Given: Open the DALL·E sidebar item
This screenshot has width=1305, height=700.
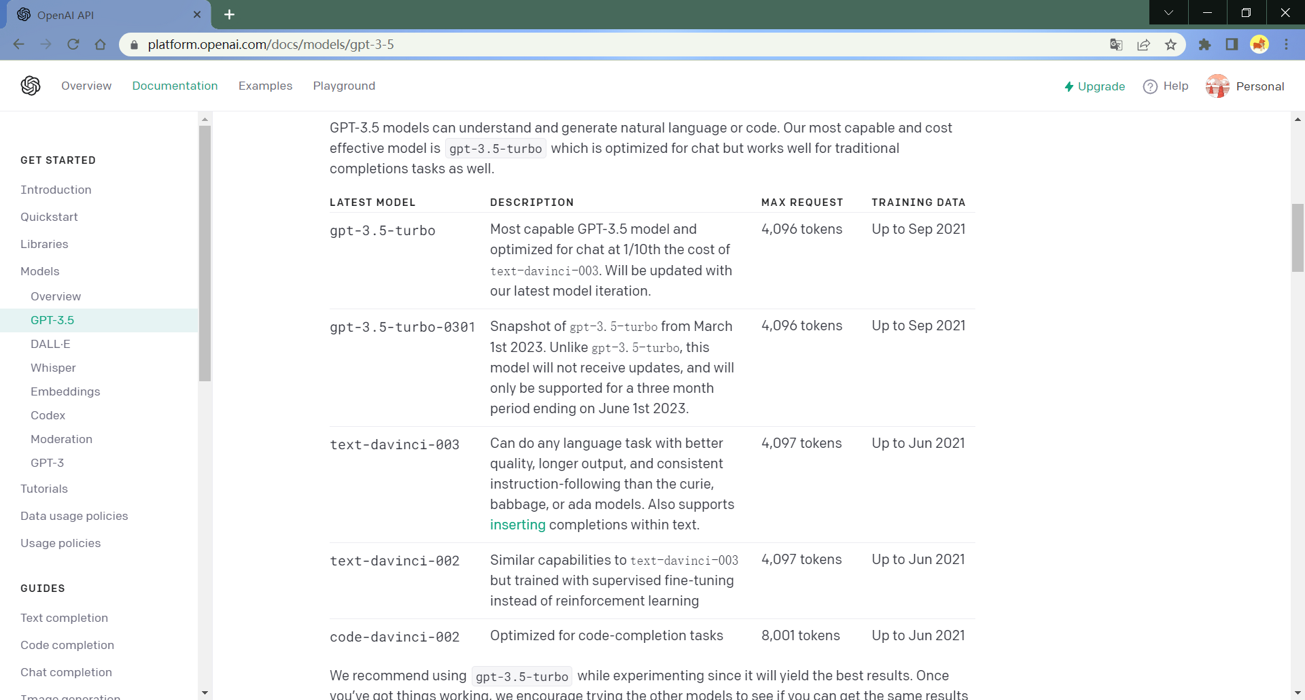Looking at the screenshot, I should (x=50, y=344).
